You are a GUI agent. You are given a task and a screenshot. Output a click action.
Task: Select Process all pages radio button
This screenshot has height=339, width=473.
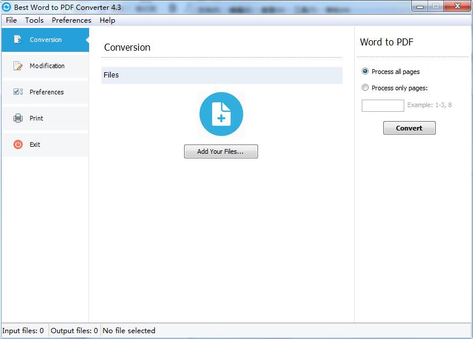[365, 72]
